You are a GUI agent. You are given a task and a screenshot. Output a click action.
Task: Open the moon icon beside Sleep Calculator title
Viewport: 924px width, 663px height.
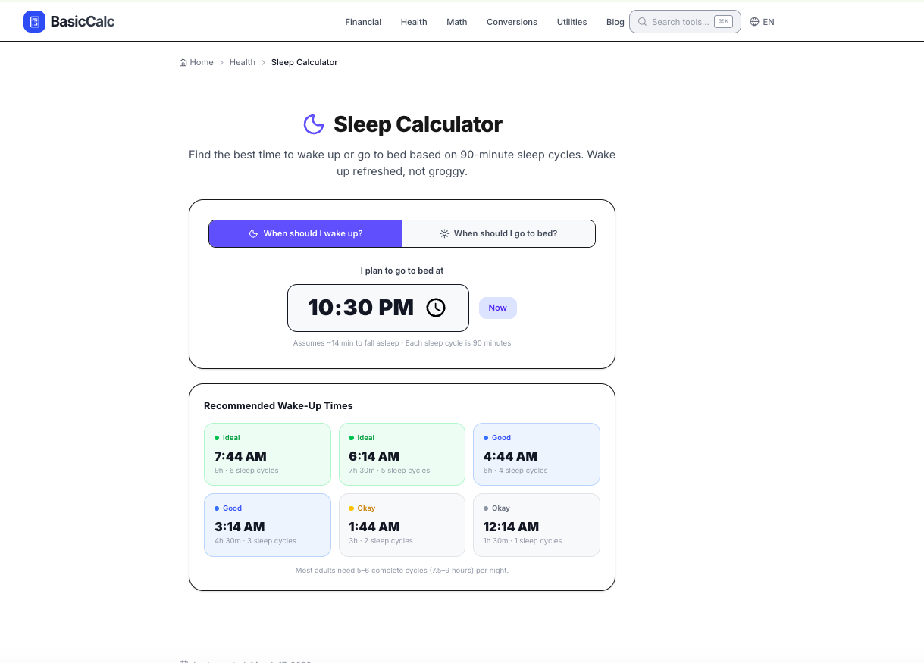pos(314,124)
